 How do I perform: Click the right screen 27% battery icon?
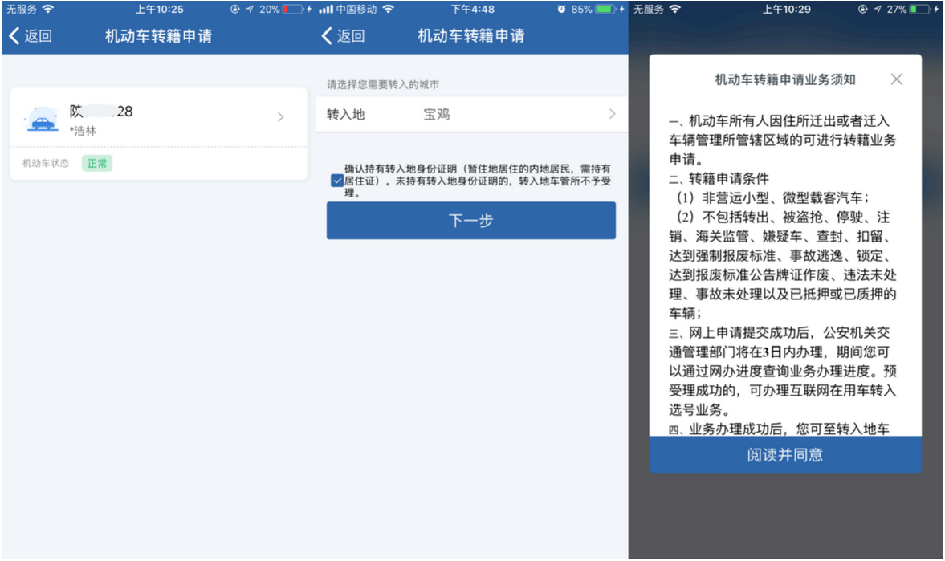click(919, 10)
